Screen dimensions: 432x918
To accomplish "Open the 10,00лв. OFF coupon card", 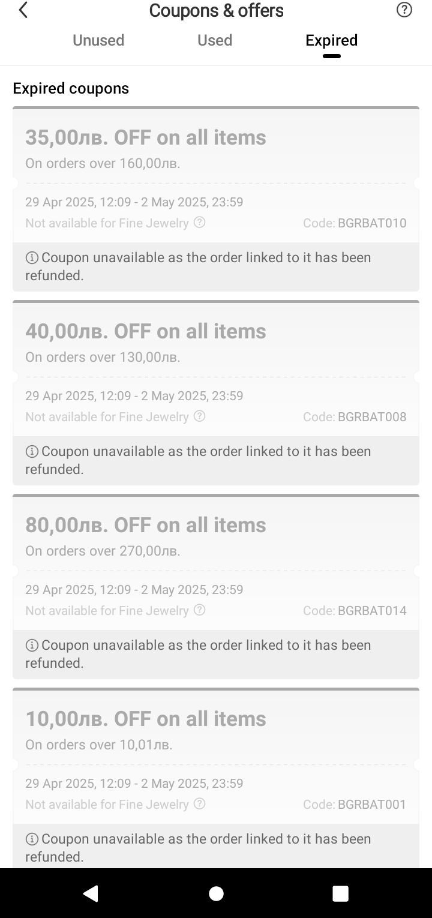I will (x=145, y=719).
